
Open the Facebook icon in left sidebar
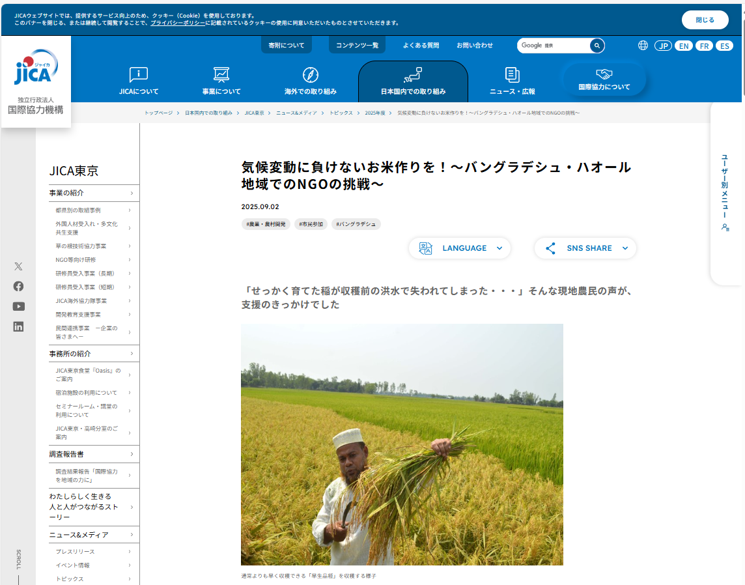[18, 286]
